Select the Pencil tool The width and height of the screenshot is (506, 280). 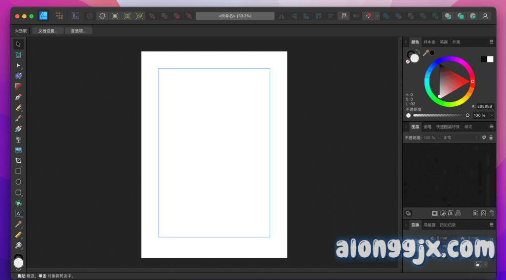coord(18,107)
